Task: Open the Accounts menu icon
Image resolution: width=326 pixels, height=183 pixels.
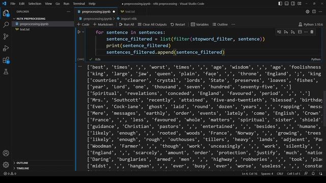Action: 6,153
